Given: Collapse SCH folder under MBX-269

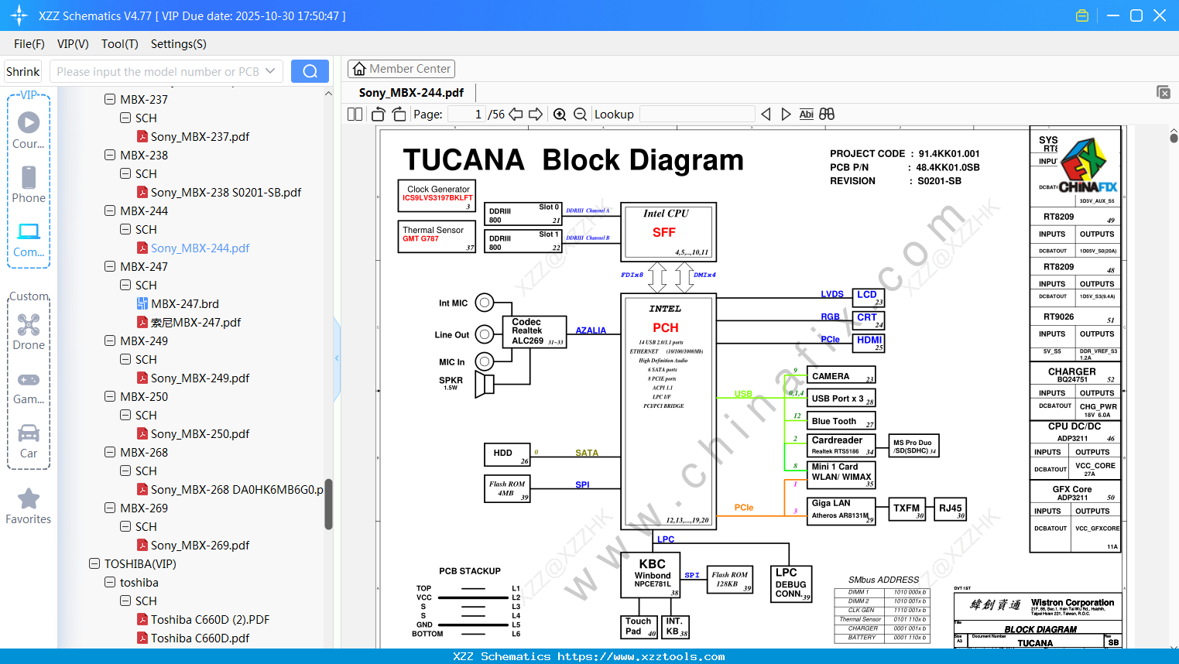Looking at the screenshot, I should click(x=125, y=527).
